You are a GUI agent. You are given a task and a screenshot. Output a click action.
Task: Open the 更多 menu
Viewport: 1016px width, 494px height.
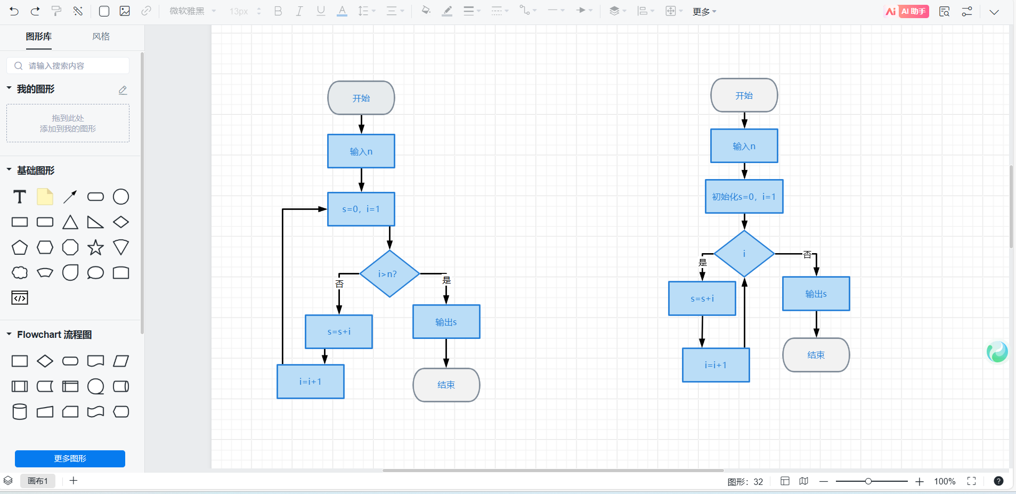coord(704,12)
